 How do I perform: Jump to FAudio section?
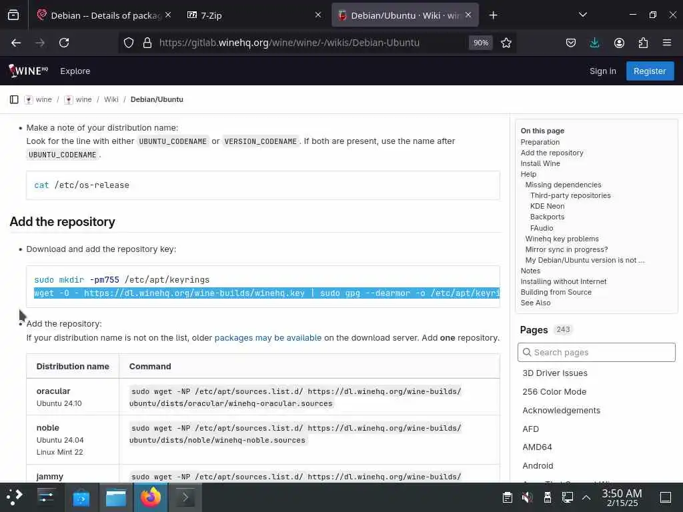coord(542,228)
